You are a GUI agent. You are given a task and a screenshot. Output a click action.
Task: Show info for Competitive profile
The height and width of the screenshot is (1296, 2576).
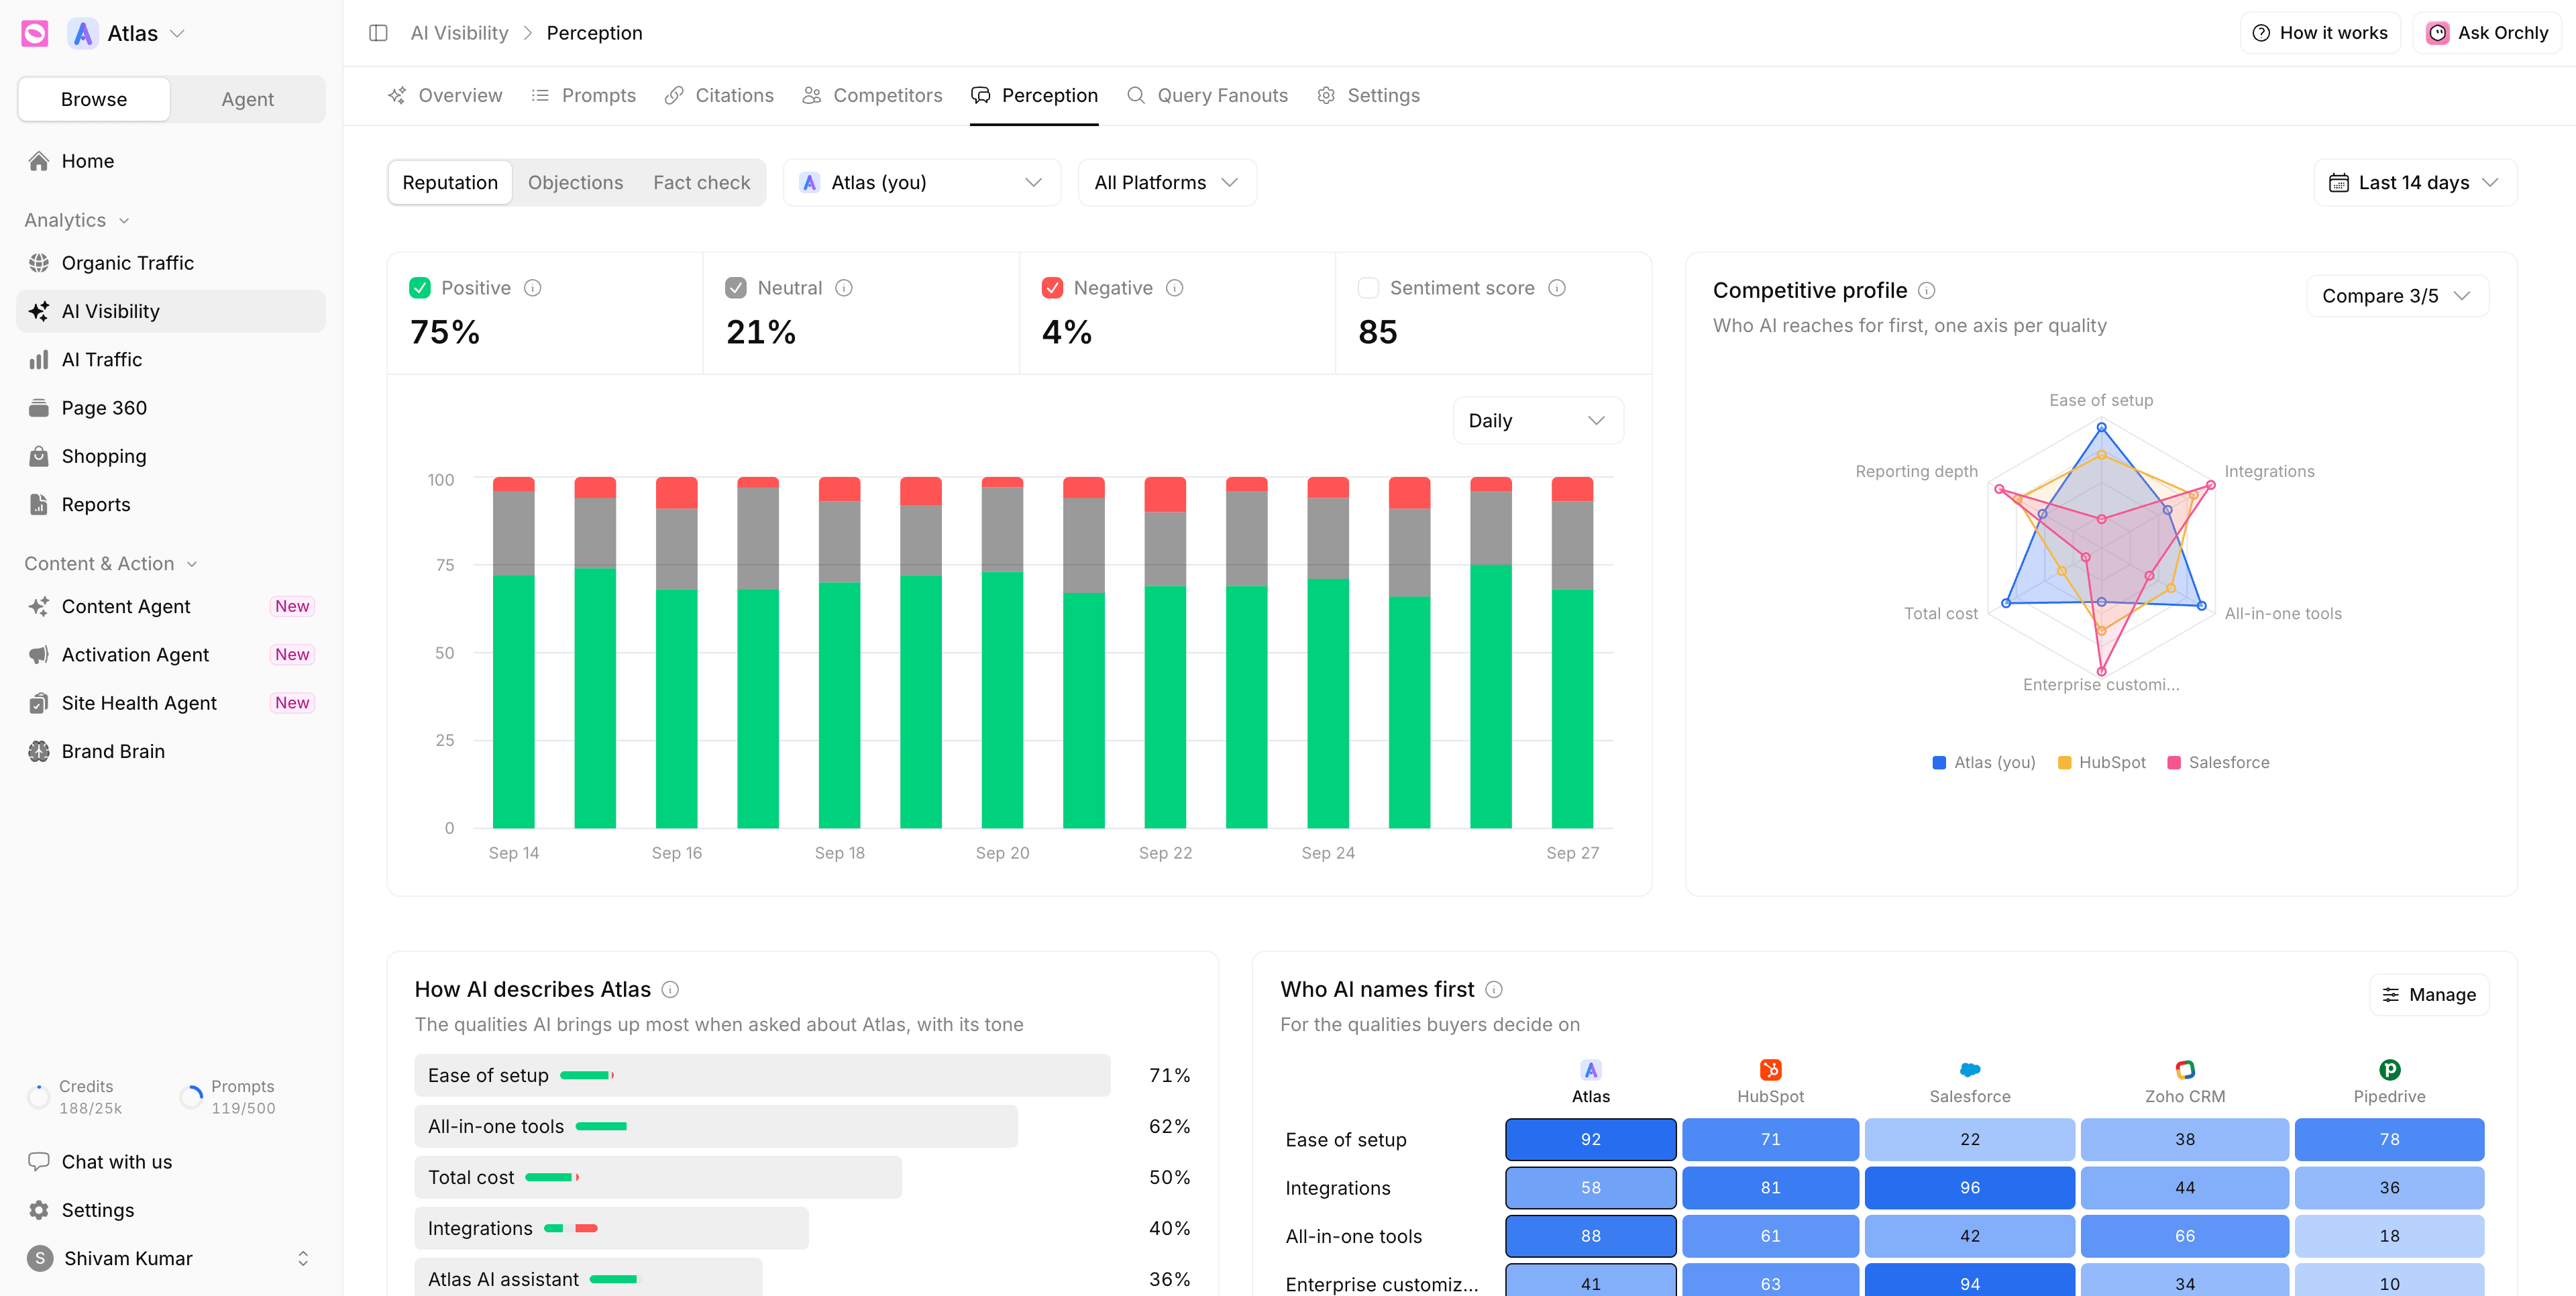[1927, 291]
